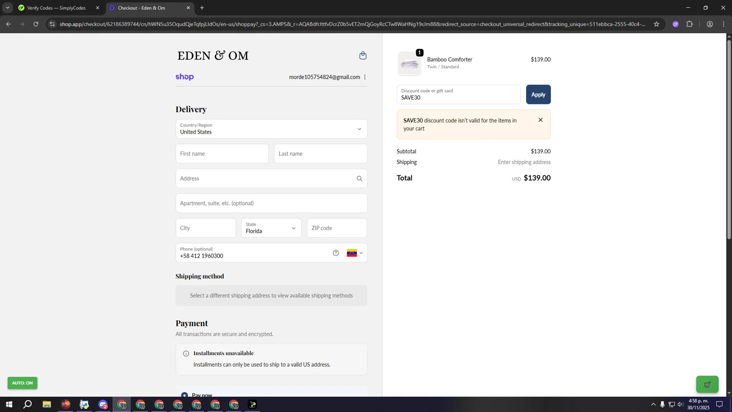Click the Shop pay logo

184,77
